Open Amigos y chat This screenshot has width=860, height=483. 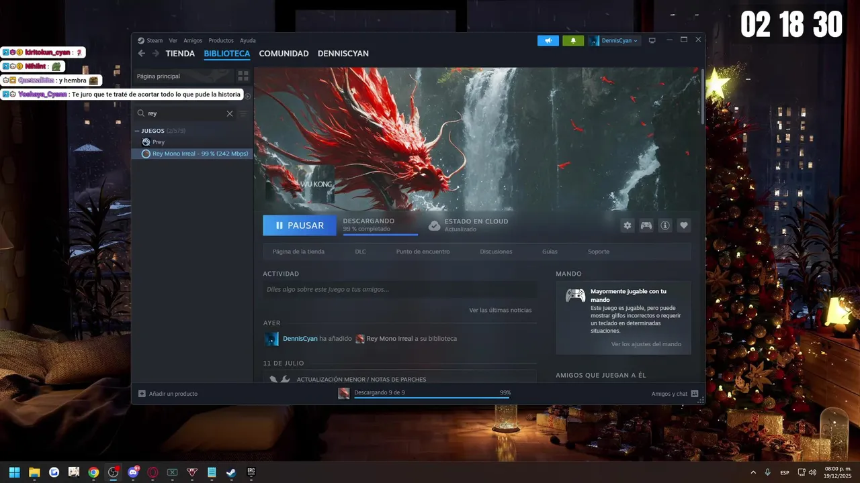pyautogui.click(x=675, y=394)
